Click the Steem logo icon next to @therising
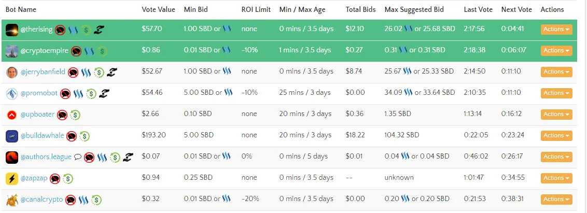 (x=73, y=30)
